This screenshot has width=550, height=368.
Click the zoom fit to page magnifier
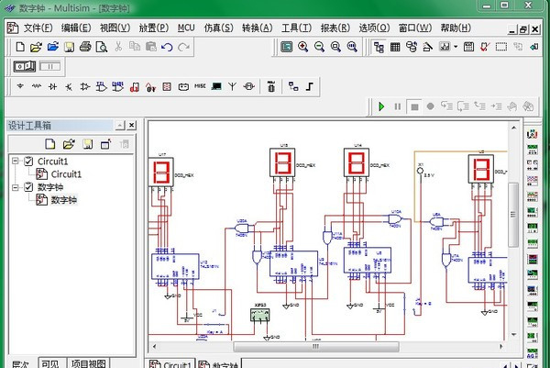[352, 47]
